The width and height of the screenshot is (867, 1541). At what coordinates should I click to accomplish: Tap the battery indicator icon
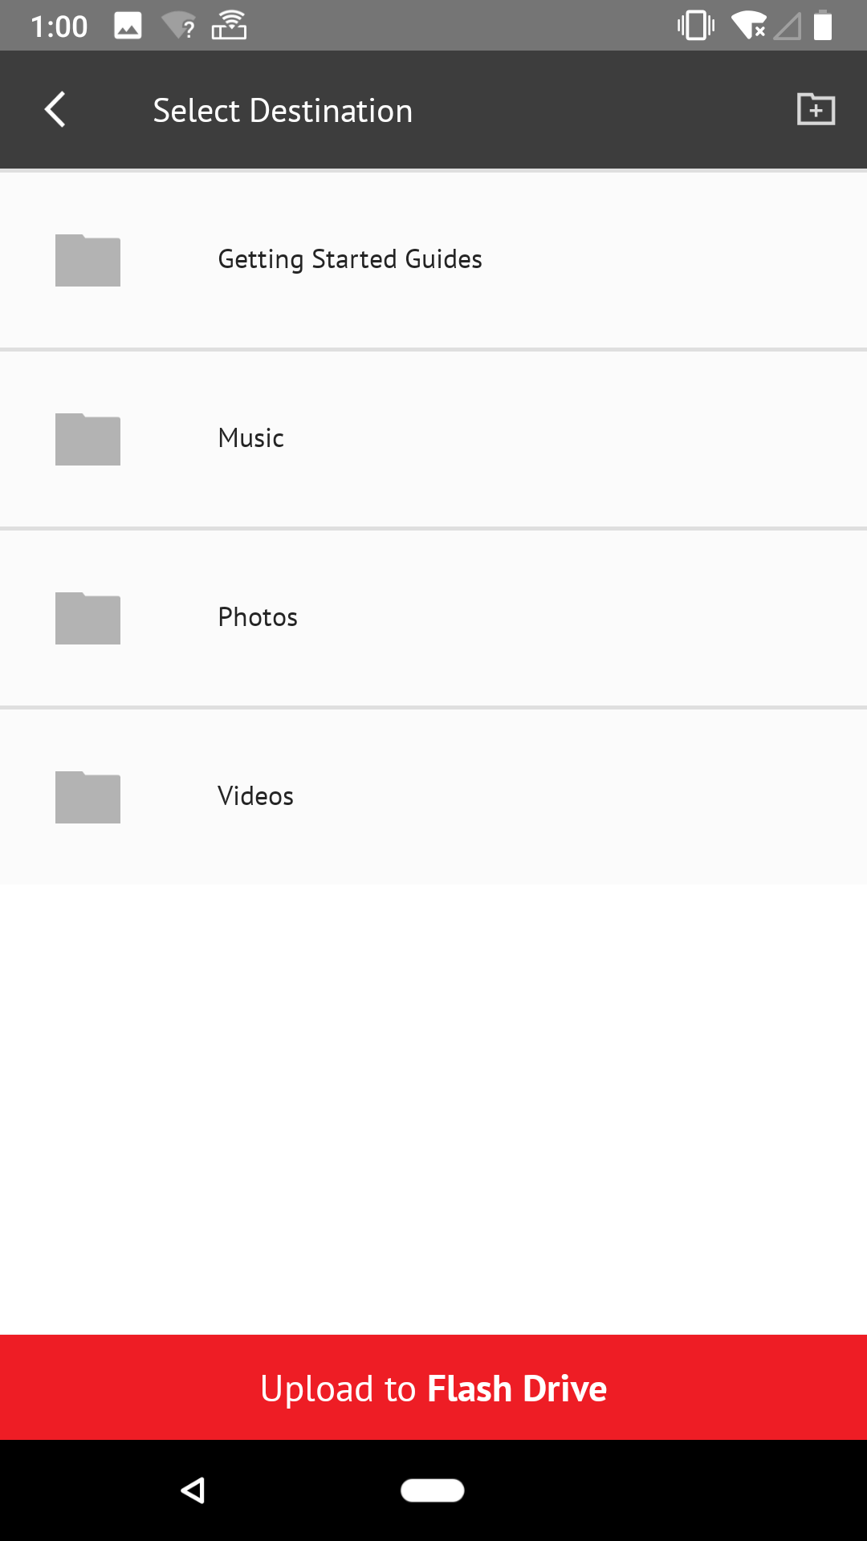click(823, 25)
